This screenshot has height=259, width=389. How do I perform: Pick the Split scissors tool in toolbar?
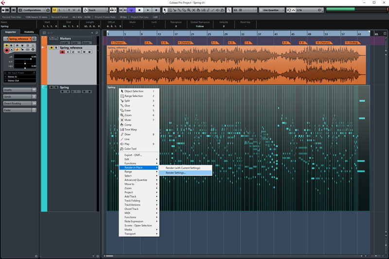[175, 10]
